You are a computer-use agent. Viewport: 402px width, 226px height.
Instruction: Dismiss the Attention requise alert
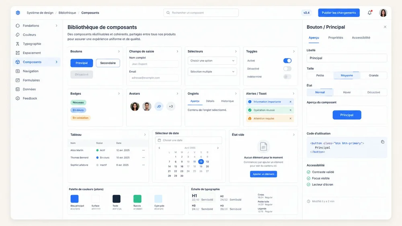[291, 118]
